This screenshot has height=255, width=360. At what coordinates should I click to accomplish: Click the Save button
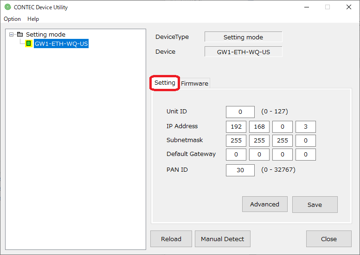[x=315, y=205]
